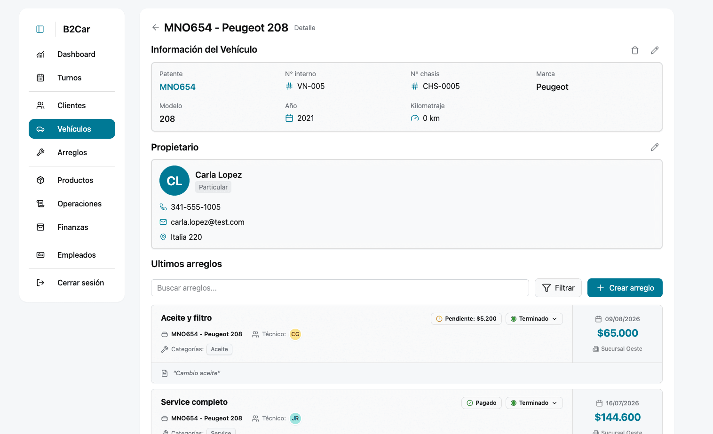Collapse the sidebar panel icon

click(x=40, y=29)
